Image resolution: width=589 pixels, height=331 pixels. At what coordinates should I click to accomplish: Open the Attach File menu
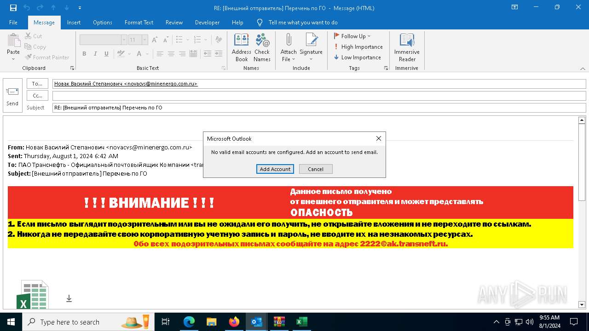(289, 47)
